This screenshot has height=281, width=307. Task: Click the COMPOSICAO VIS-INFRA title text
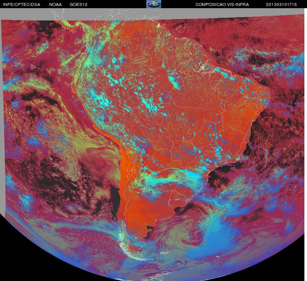[222, 4]
